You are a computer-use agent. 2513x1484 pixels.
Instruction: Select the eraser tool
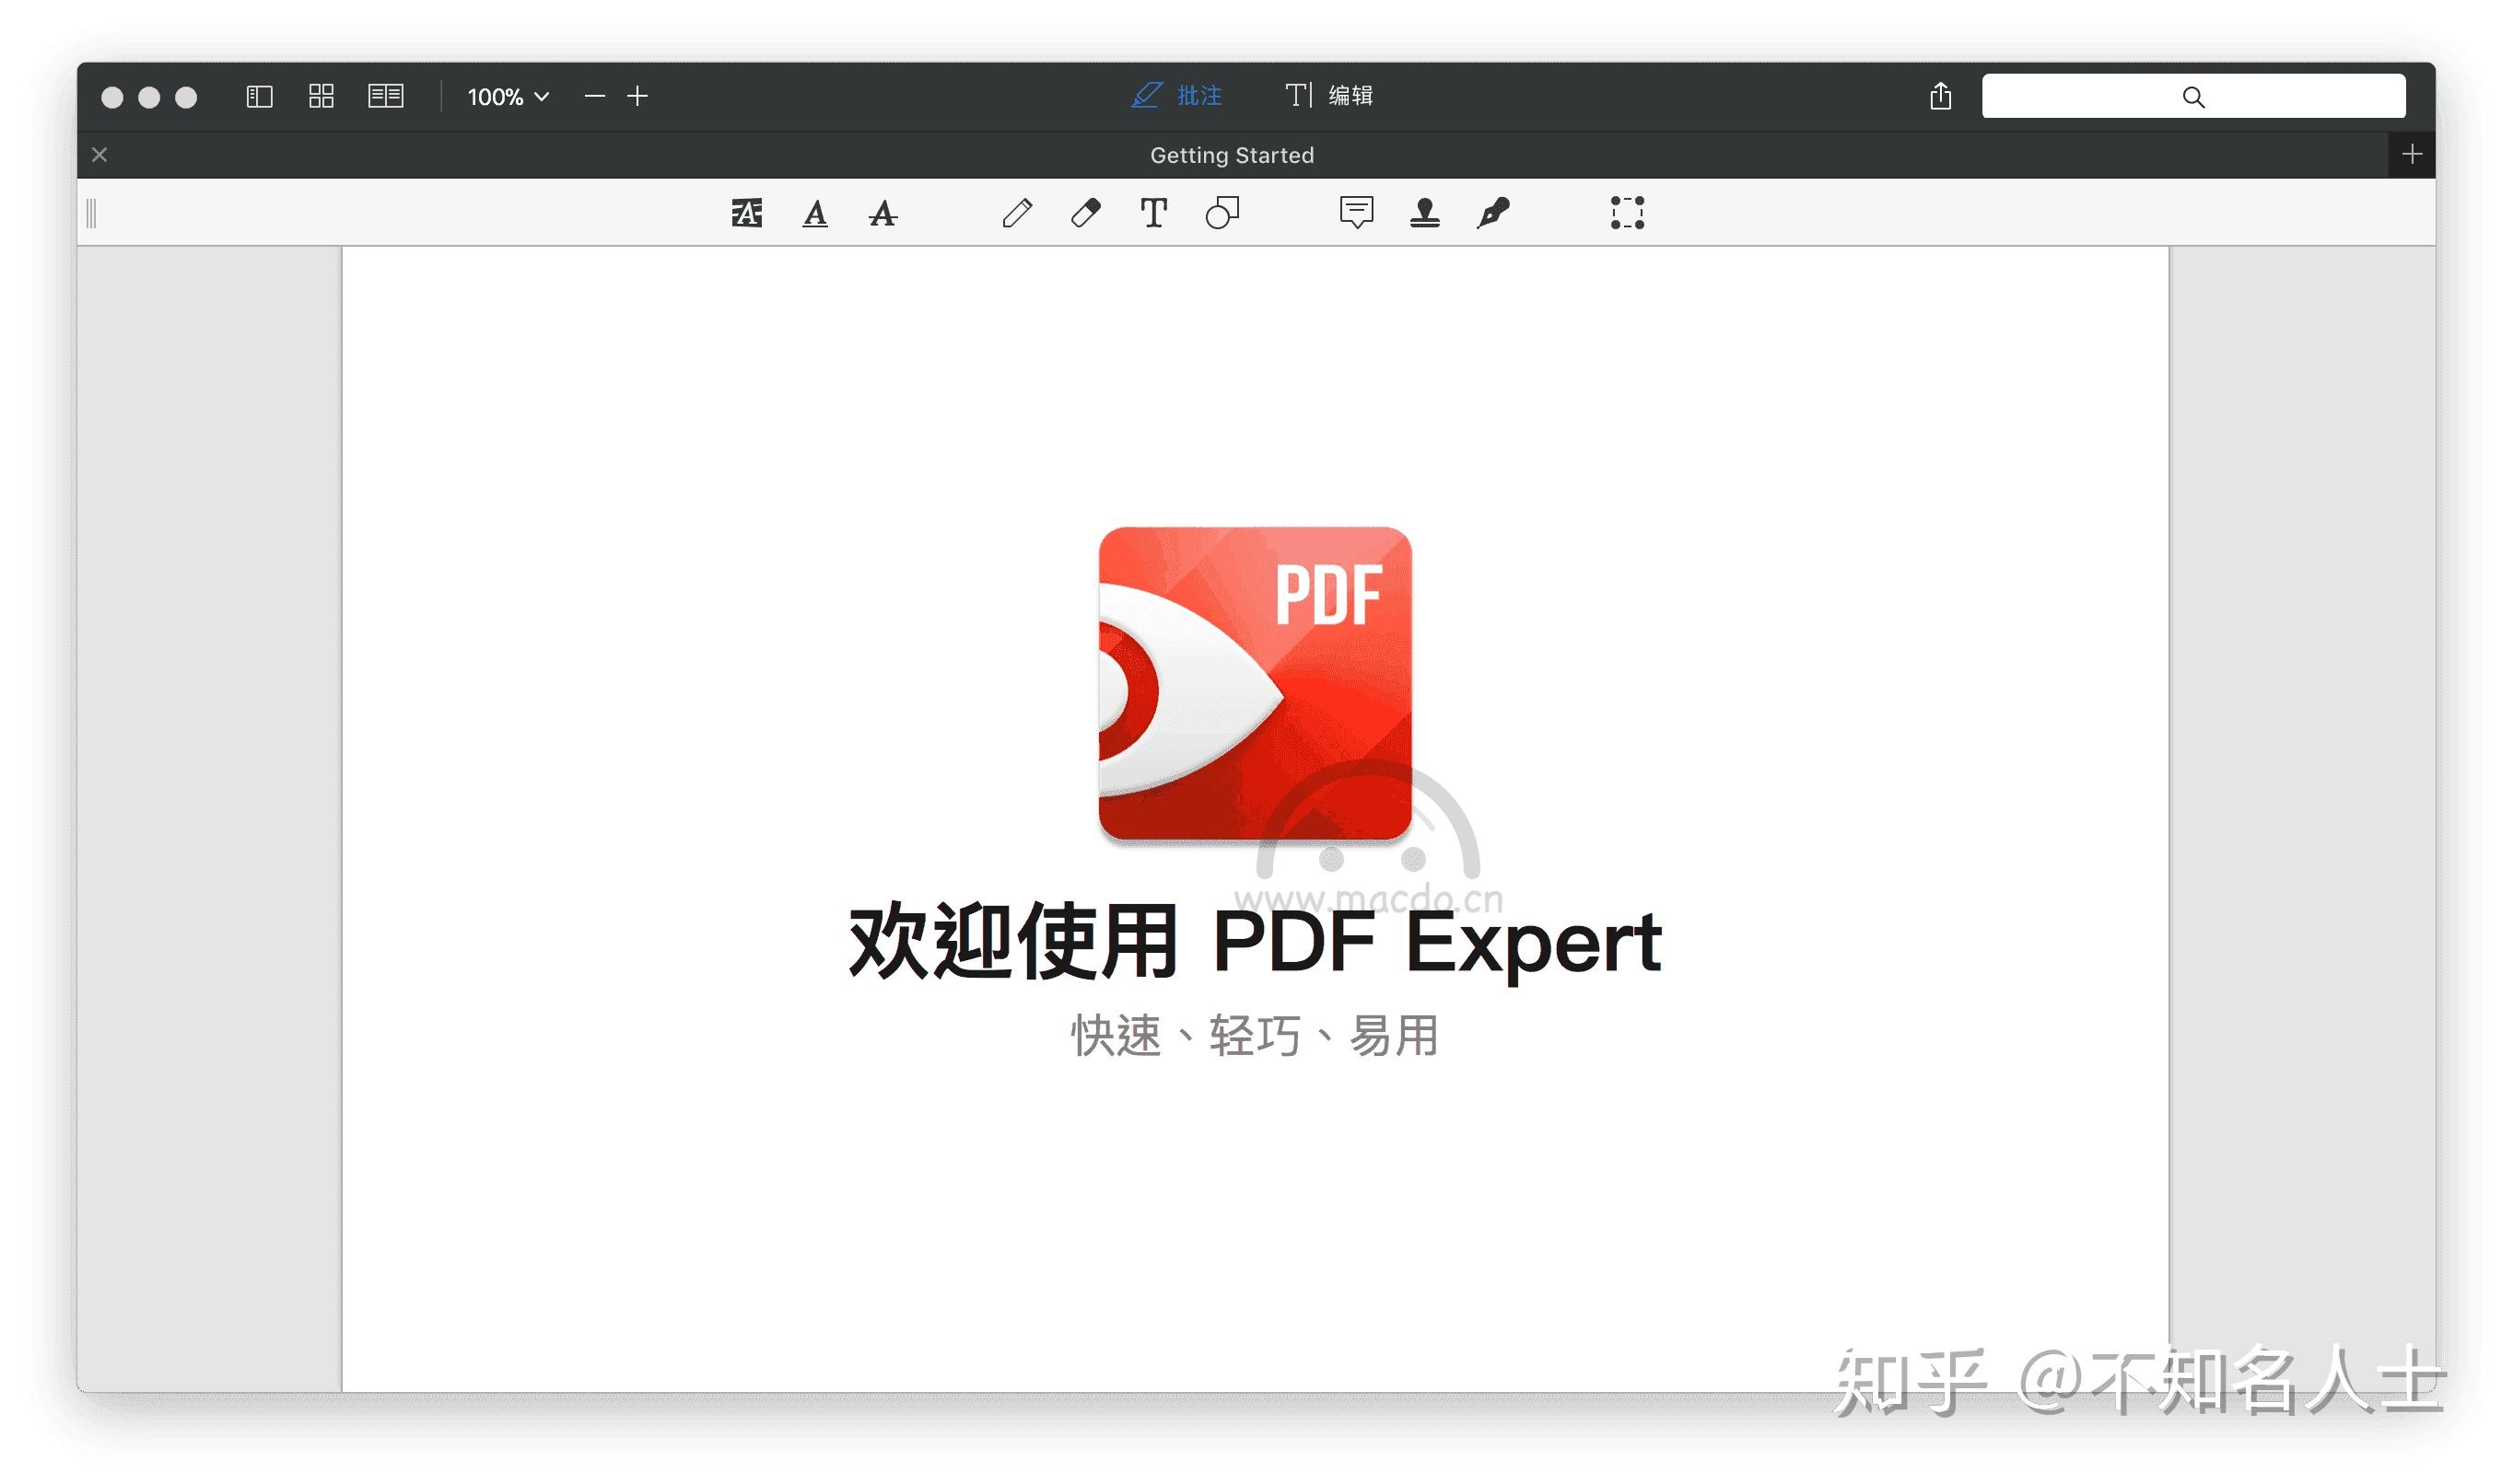tap(1086, 212)
